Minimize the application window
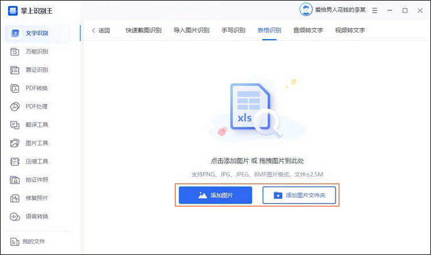Screen dimensions: 431x255 [390, 10]
